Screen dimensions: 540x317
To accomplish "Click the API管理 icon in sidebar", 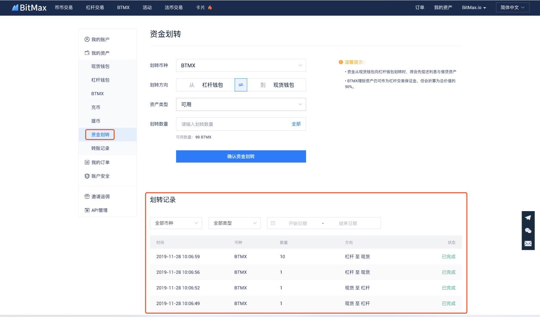I will (87, 210).
